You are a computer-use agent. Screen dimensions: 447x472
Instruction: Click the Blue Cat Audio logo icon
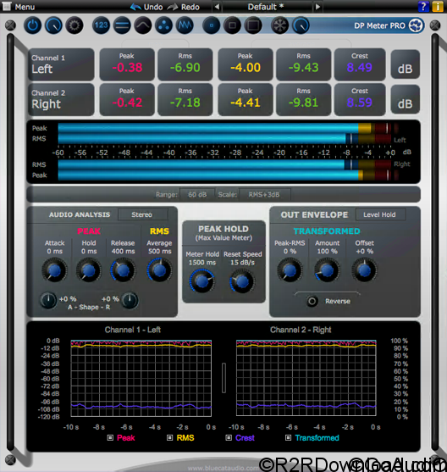click(x=416, y=25)
